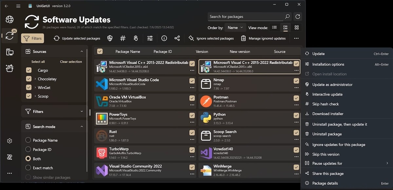
Task: Click the Interactive update hand toolbar icon
Action: click(136, 38)
